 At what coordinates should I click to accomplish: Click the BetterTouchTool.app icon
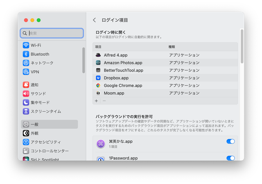coord(98,70)
